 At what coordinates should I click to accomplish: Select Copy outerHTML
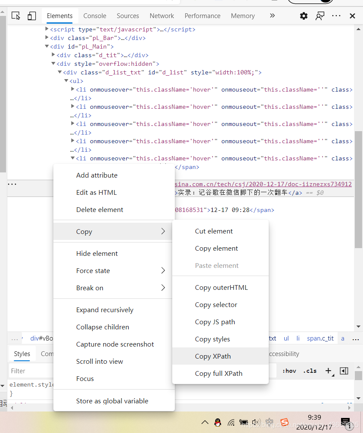220,288
